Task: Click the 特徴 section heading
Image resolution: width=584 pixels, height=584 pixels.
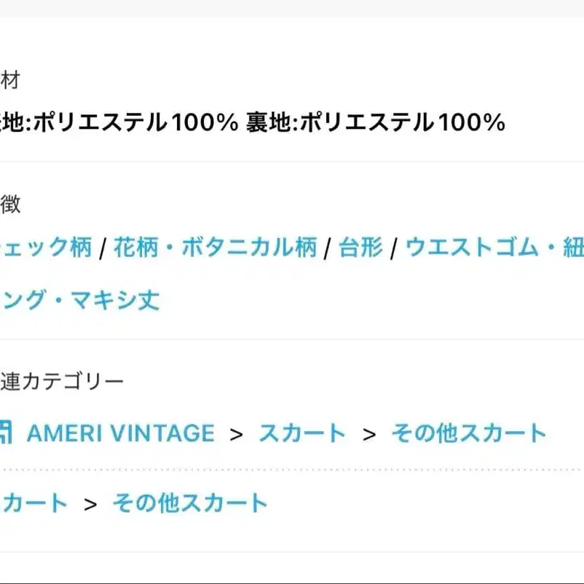Action: [x=9, y=205]
